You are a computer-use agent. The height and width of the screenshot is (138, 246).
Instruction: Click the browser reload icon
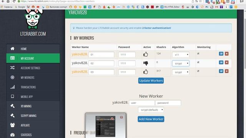click(x=14, y=2)
